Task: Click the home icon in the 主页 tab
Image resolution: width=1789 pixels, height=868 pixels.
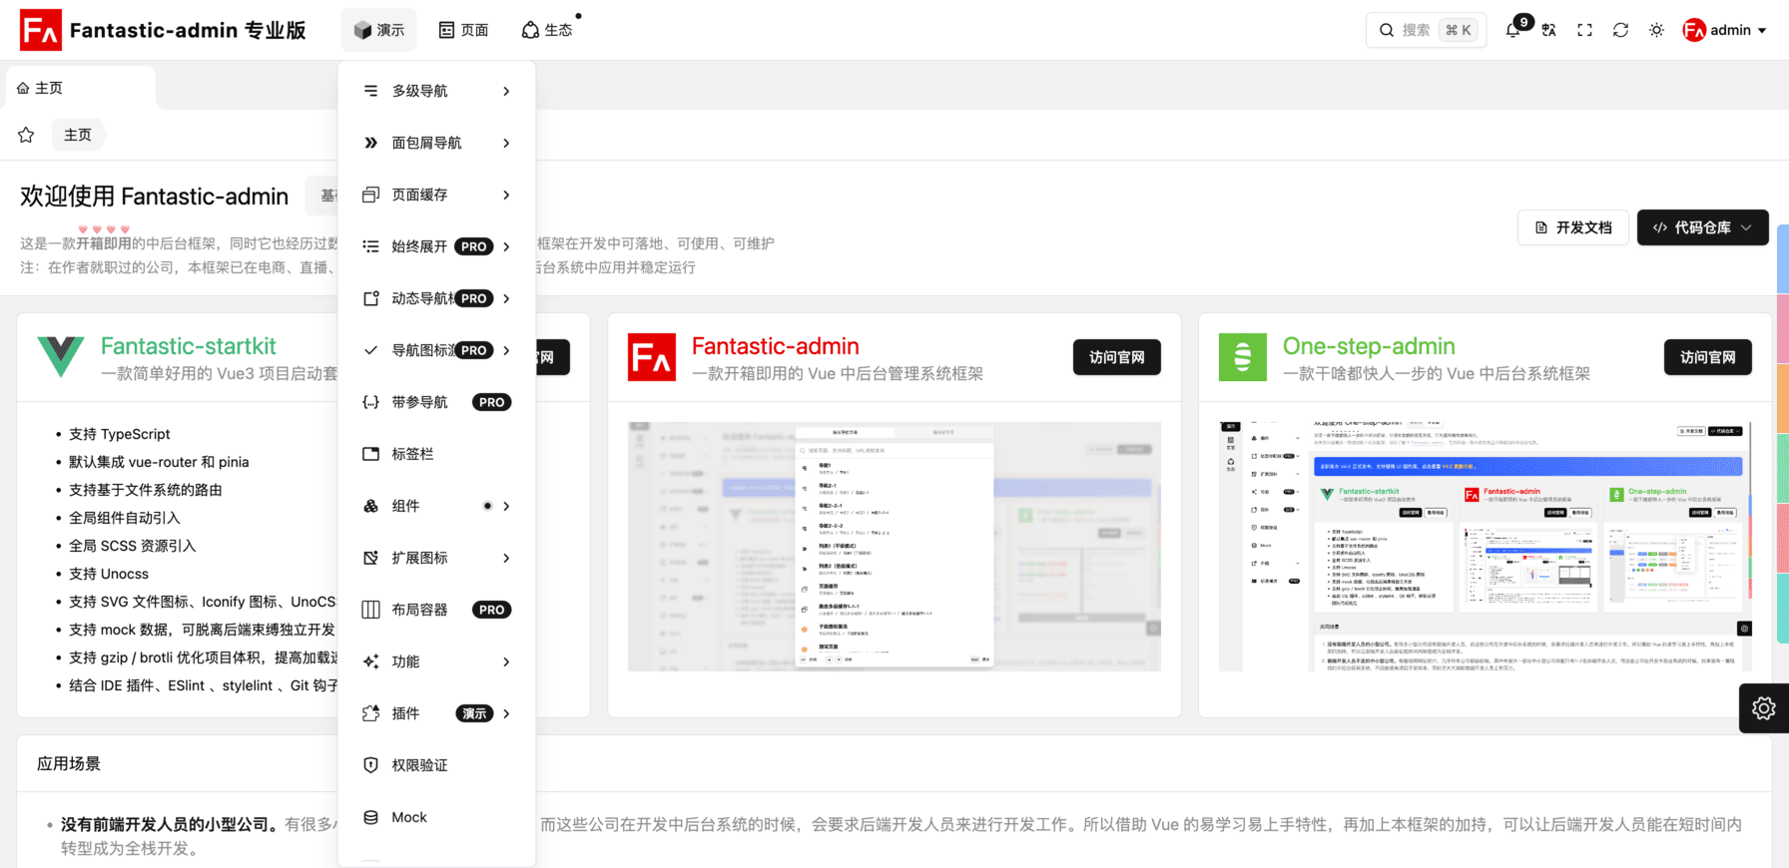Action: 23,88
